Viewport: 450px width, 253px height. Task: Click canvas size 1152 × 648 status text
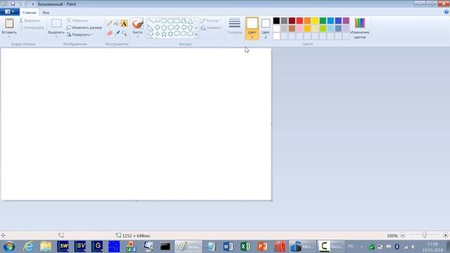136,235
